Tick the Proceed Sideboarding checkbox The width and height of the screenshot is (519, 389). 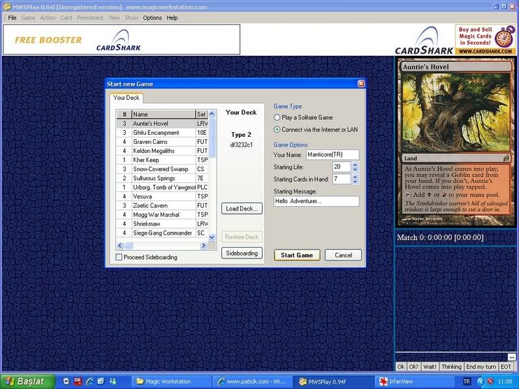[x=119, y=257]
